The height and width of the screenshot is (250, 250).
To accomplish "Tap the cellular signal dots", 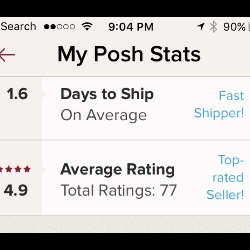I will coord(59,27).
